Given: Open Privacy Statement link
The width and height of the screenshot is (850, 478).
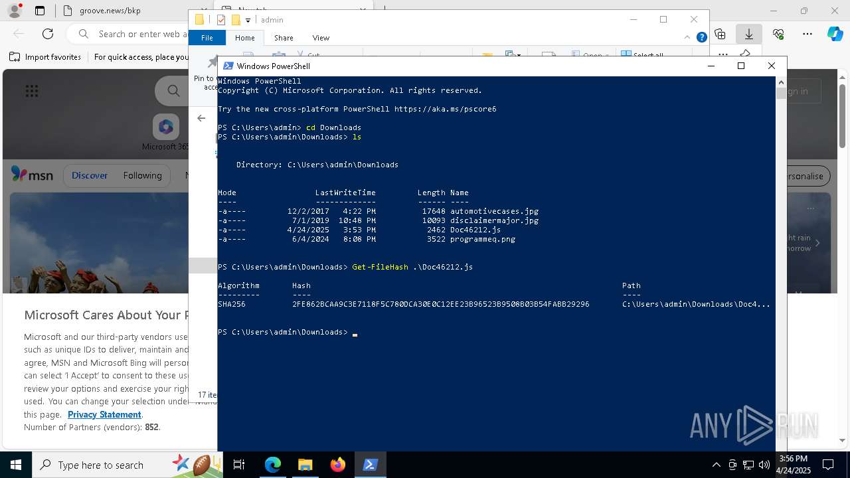Looking at the screenshot, I should (104, 414).
